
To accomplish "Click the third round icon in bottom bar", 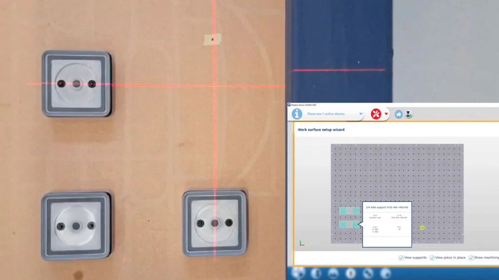I will point(333,273).
